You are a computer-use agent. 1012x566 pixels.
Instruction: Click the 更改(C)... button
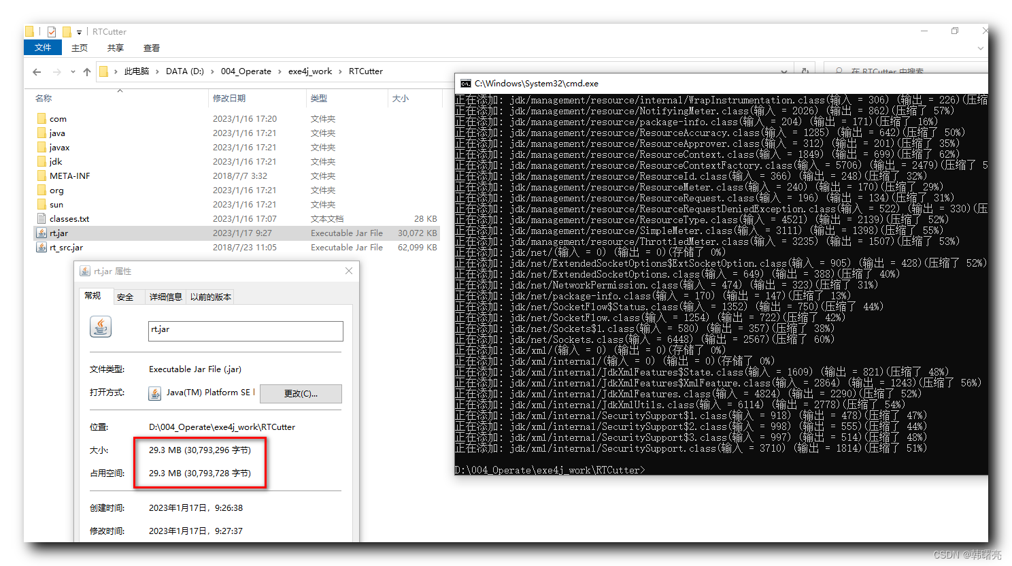(x=301, y=394)
